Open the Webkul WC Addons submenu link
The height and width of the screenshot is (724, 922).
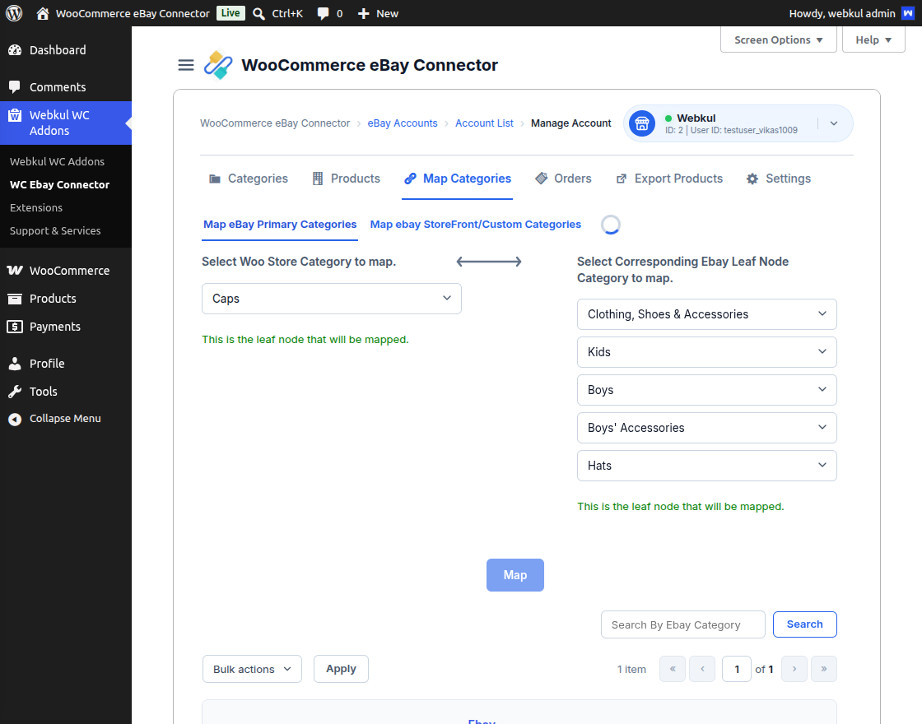pos(57,161)
